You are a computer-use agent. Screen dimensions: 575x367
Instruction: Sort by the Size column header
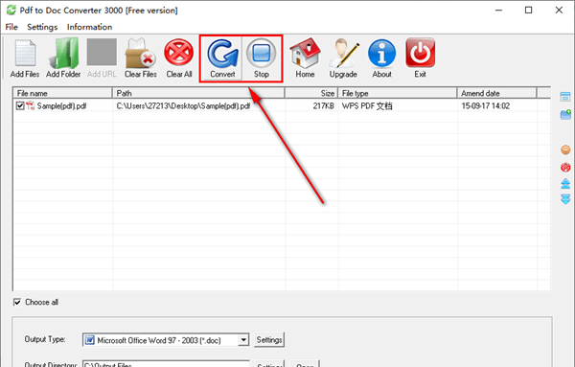point(310,93)
